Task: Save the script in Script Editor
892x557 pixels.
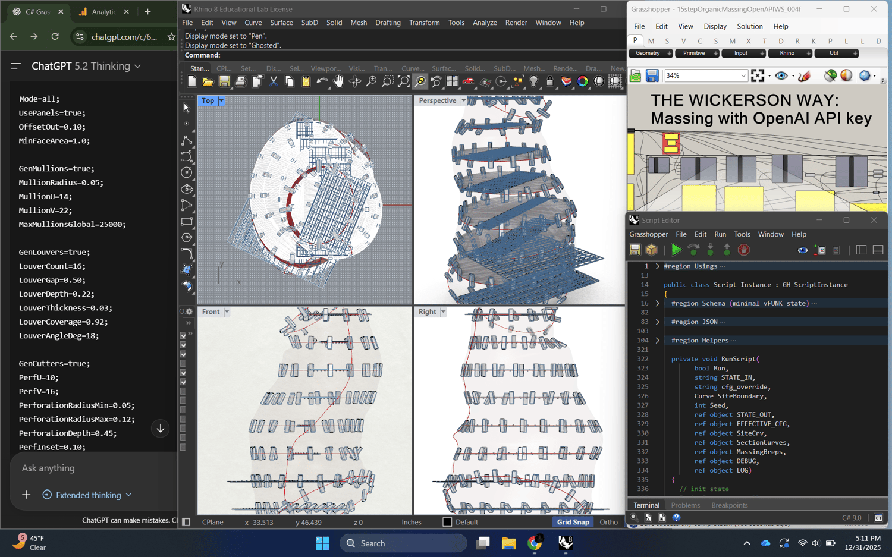Action: coord(635,250)
